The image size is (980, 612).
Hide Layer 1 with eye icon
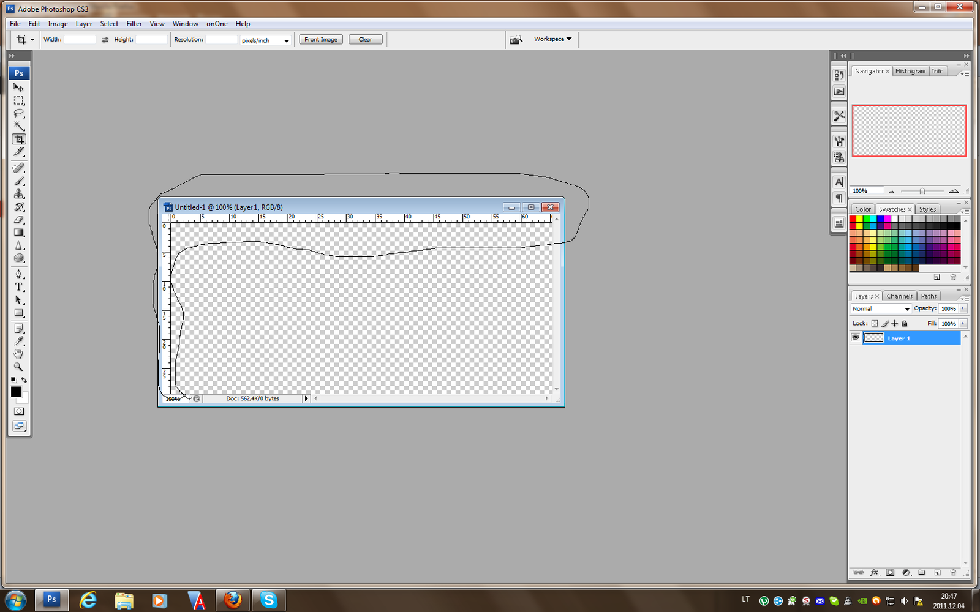pos(856,338)
